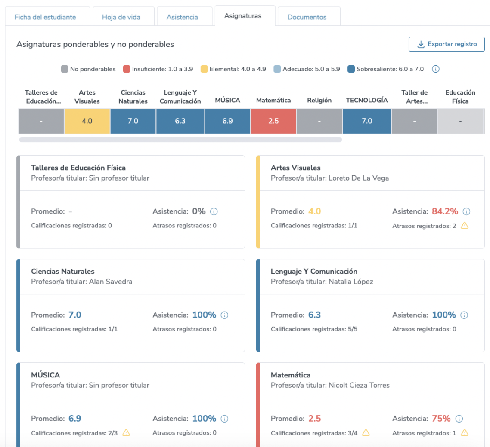Click the attendance info icon for Artes Visuales
The width and height of the screenshot is (490, 447).
click(466, 211)
